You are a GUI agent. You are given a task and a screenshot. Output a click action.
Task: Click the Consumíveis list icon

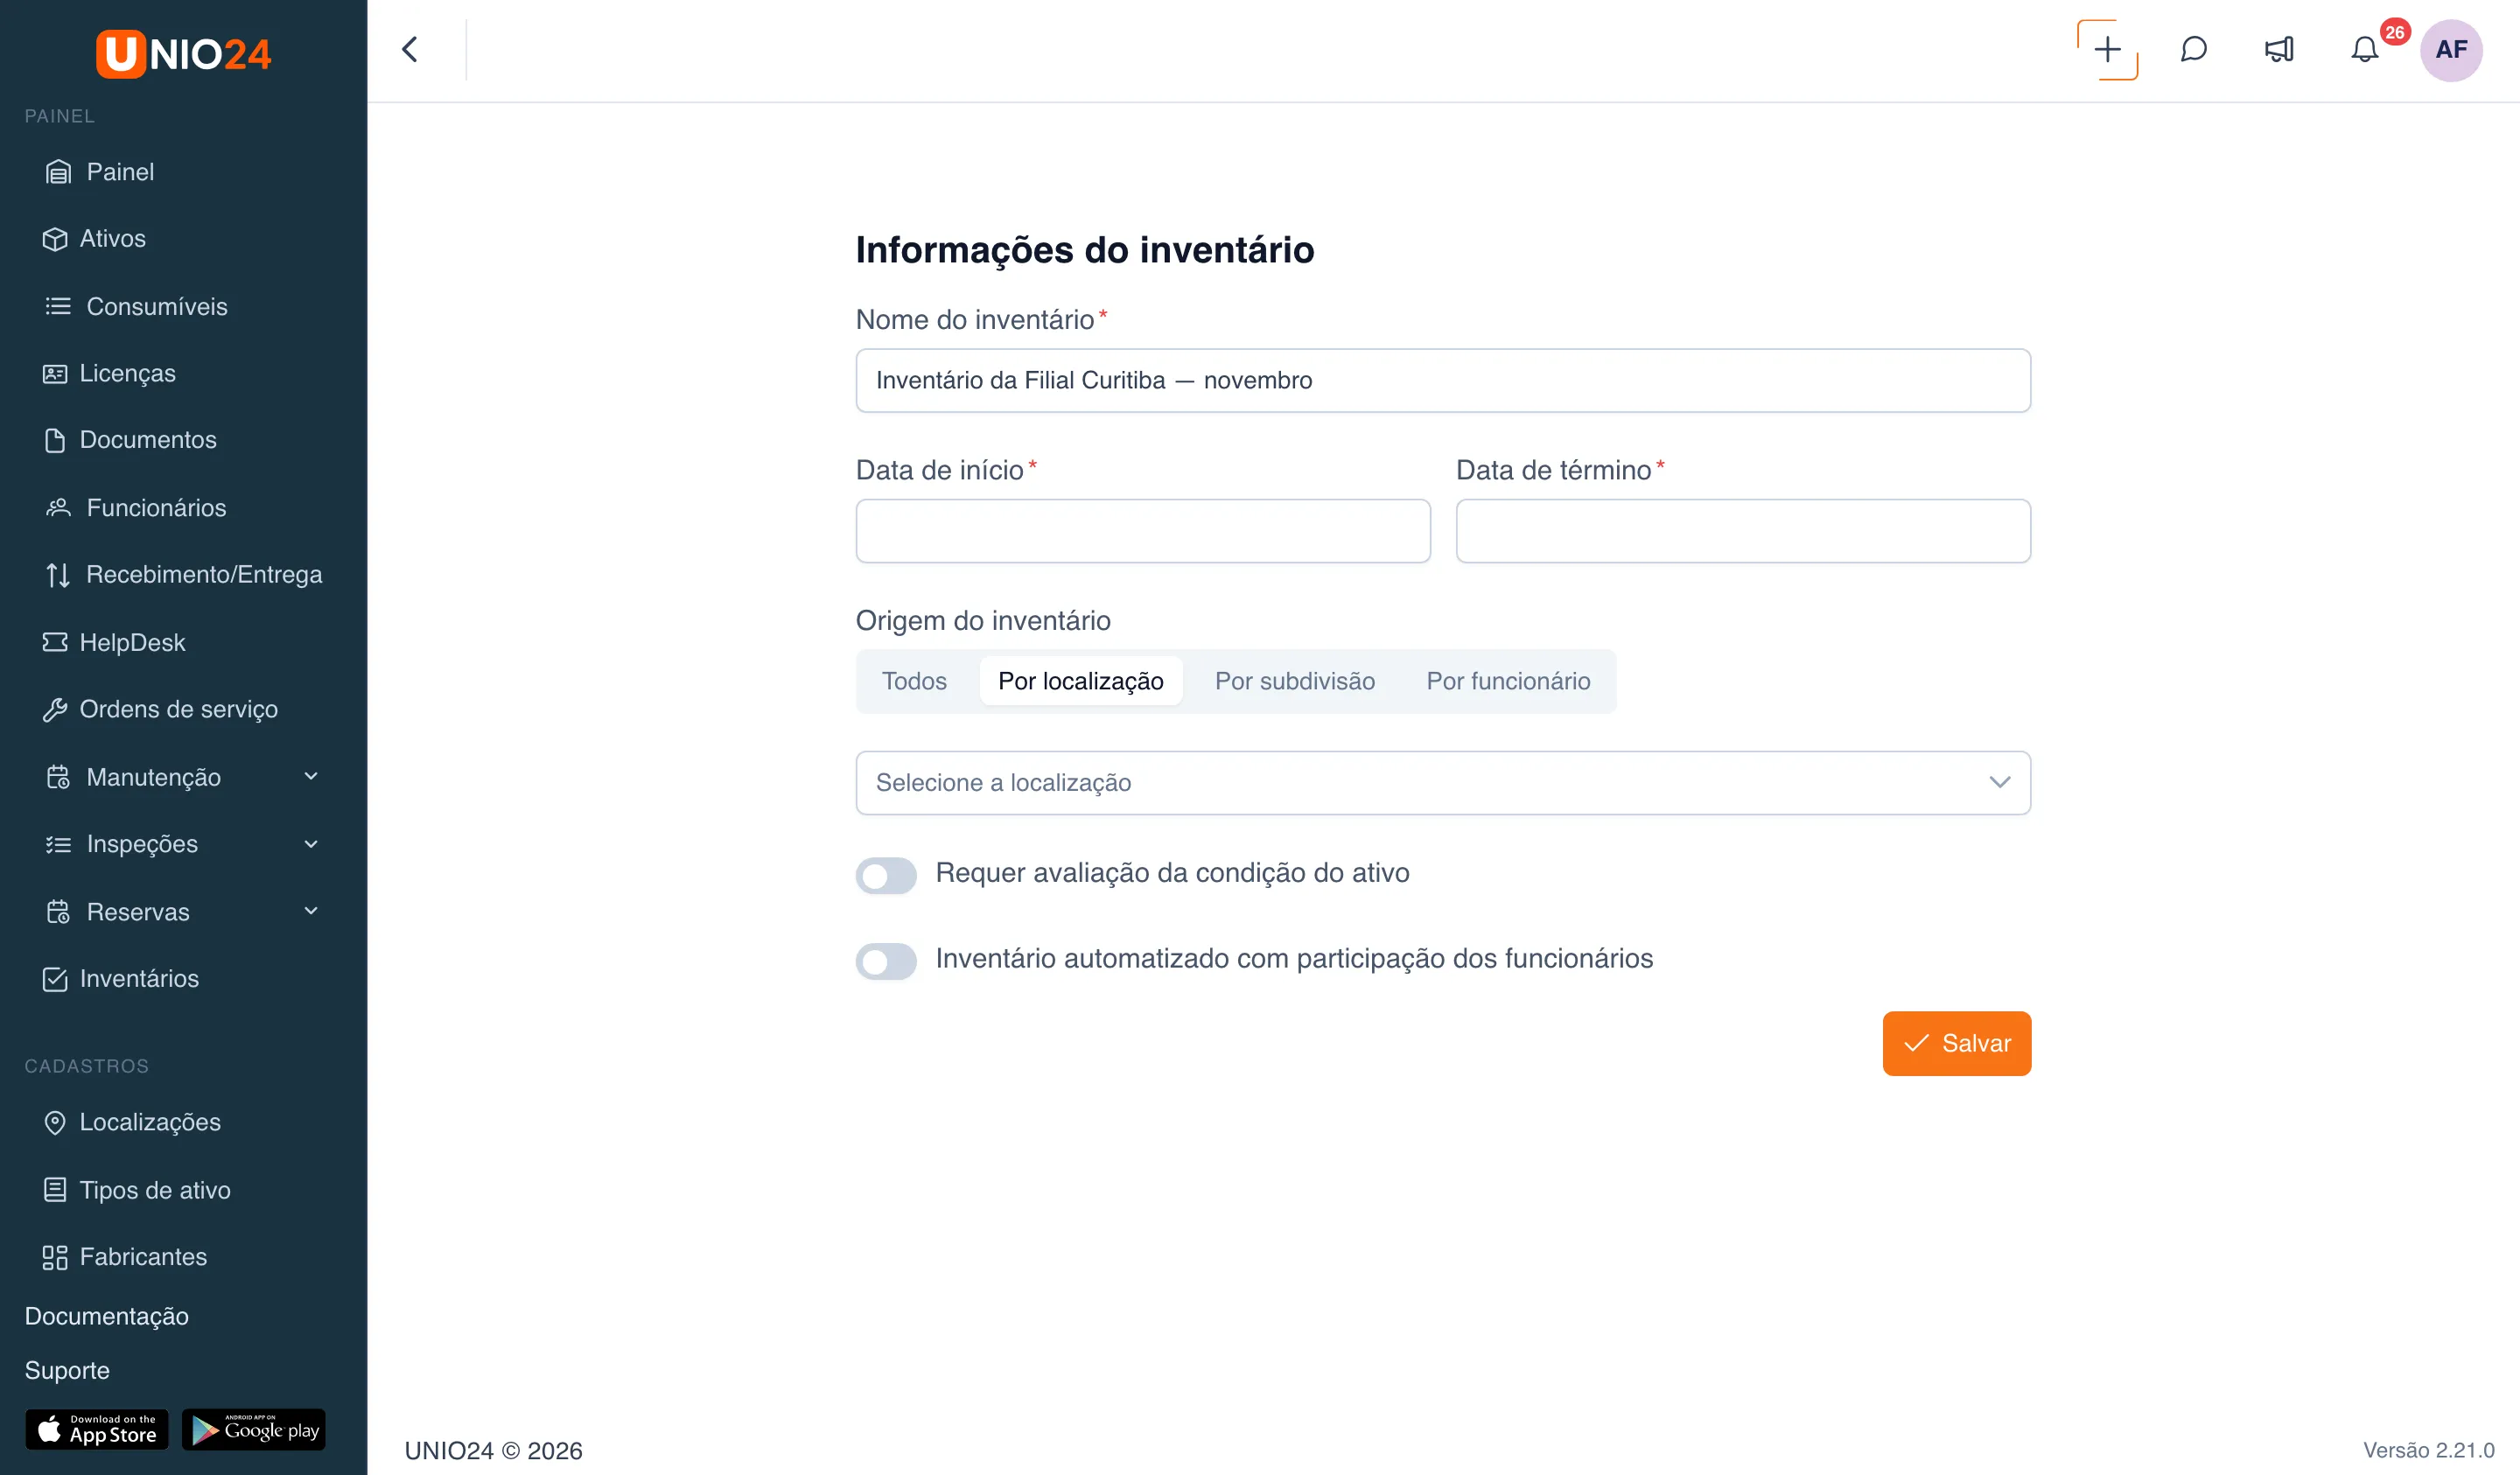point(58,306)
